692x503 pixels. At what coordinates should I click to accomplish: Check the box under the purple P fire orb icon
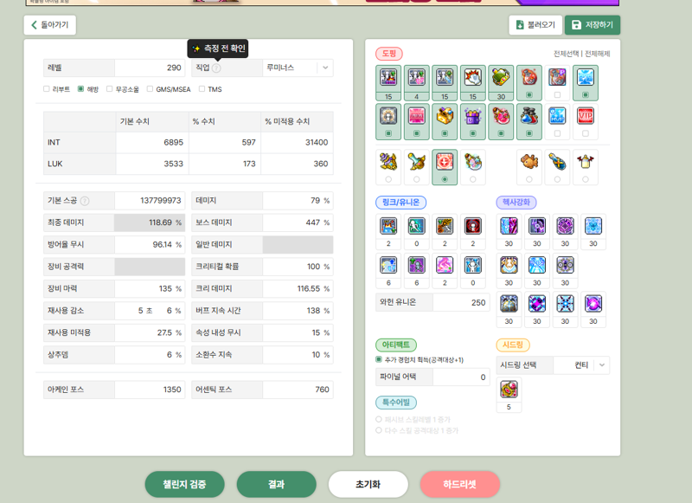click(x=557, y=94)
